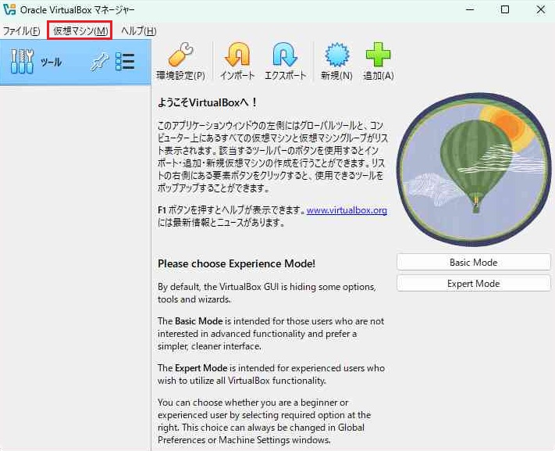Viewport: 555px width, 451px height.
Task: Click the Please choose Experience Mode! heading
Action: pyautogui.click(x=237, y=263)
